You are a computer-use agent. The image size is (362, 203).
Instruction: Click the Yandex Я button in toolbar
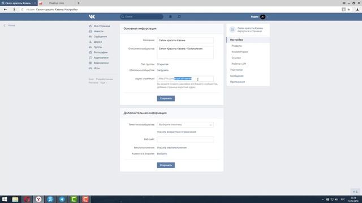14,10
